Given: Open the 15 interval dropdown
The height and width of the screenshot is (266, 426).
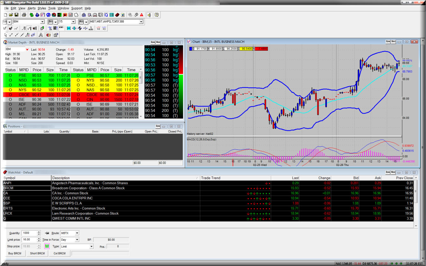Looking at the screenshot, I should click(x=73, y=22).
